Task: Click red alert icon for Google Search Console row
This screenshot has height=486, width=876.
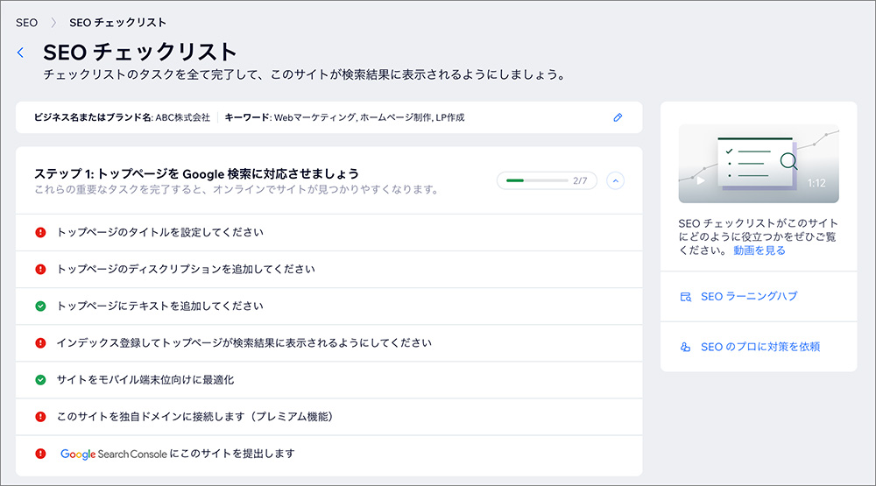Action: (x=41, y=454)
